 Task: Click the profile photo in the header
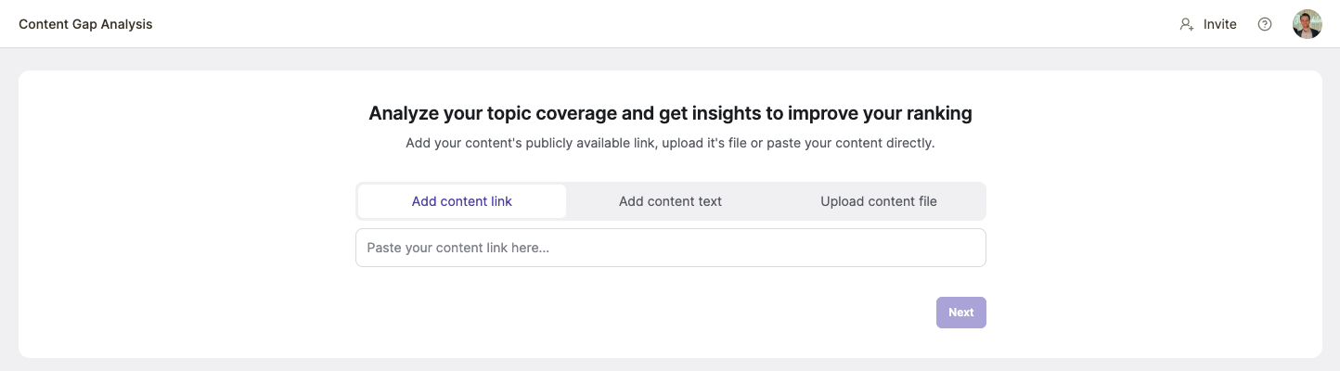(1307, 24)
